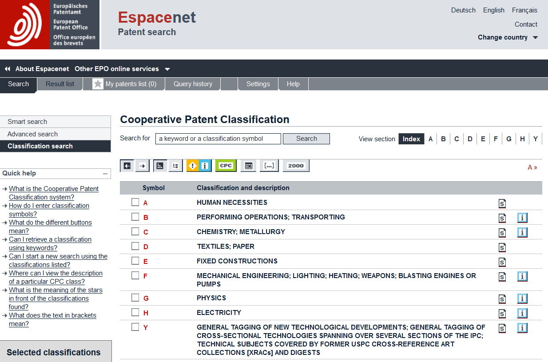
Task: Open the Help tab
Action: [293, 84]
